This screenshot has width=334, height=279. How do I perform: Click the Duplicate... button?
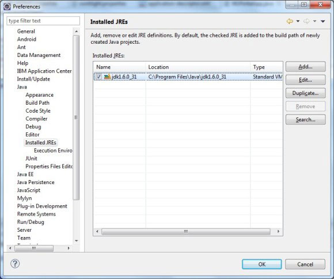click(305, 93)
